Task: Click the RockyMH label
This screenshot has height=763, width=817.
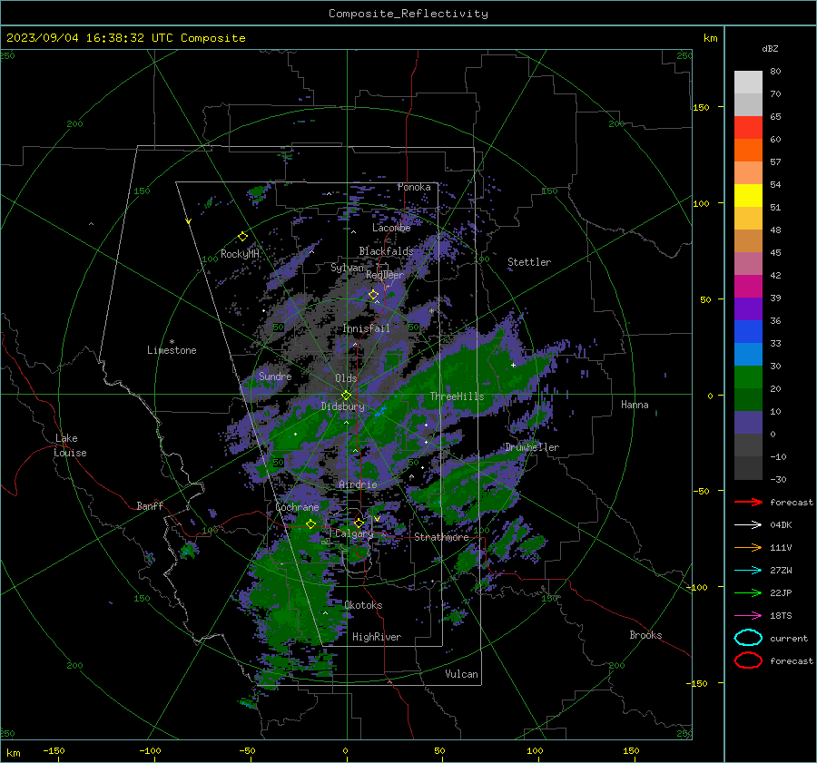Action: pyautogui.click(x=240, y=254)
